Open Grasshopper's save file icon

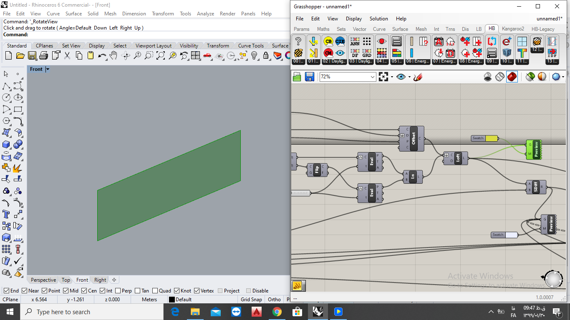coord(309,77)
